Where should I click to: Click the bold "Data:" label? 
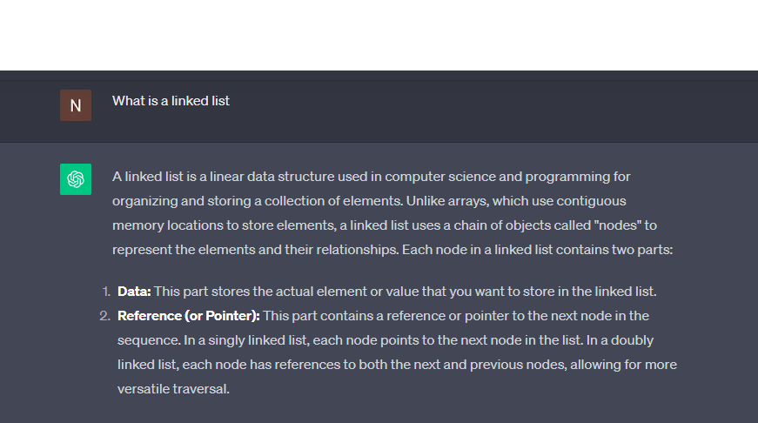pos(134,291)
